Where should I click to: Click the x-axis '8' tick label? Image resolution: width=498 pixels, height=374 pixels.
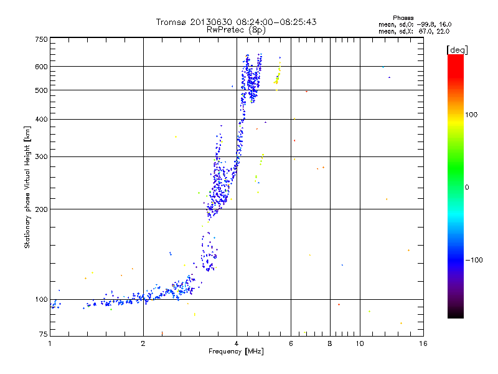[330, 343]
